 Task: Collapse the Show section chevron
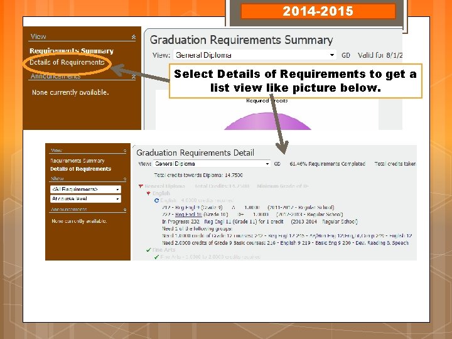[125, 179]
